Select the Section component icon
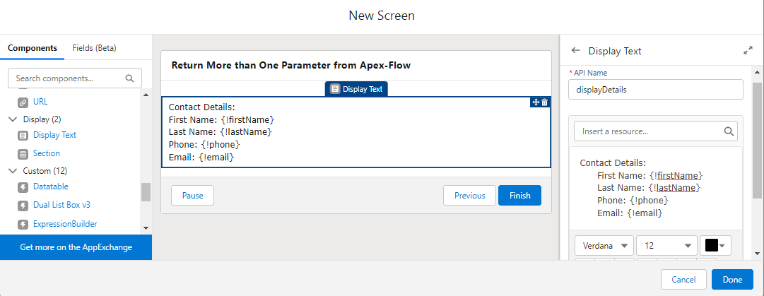 tap(23, 154)
